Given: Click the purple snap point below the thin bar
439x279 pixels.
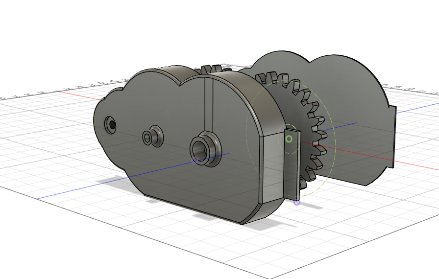Looking at the screenshot, I should coord(297,202).
